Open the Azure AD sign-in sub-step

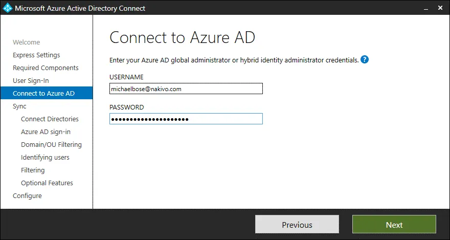click(46, 132)
